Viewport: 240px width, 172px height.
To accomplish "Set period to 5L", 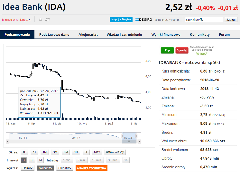I will [86, 152].
